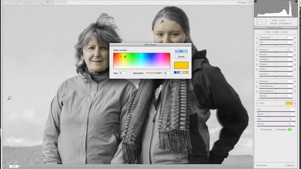301x169 pixels.
Task: Toggle the highlight clipping warning in the histogram
Action: point(296,1)
